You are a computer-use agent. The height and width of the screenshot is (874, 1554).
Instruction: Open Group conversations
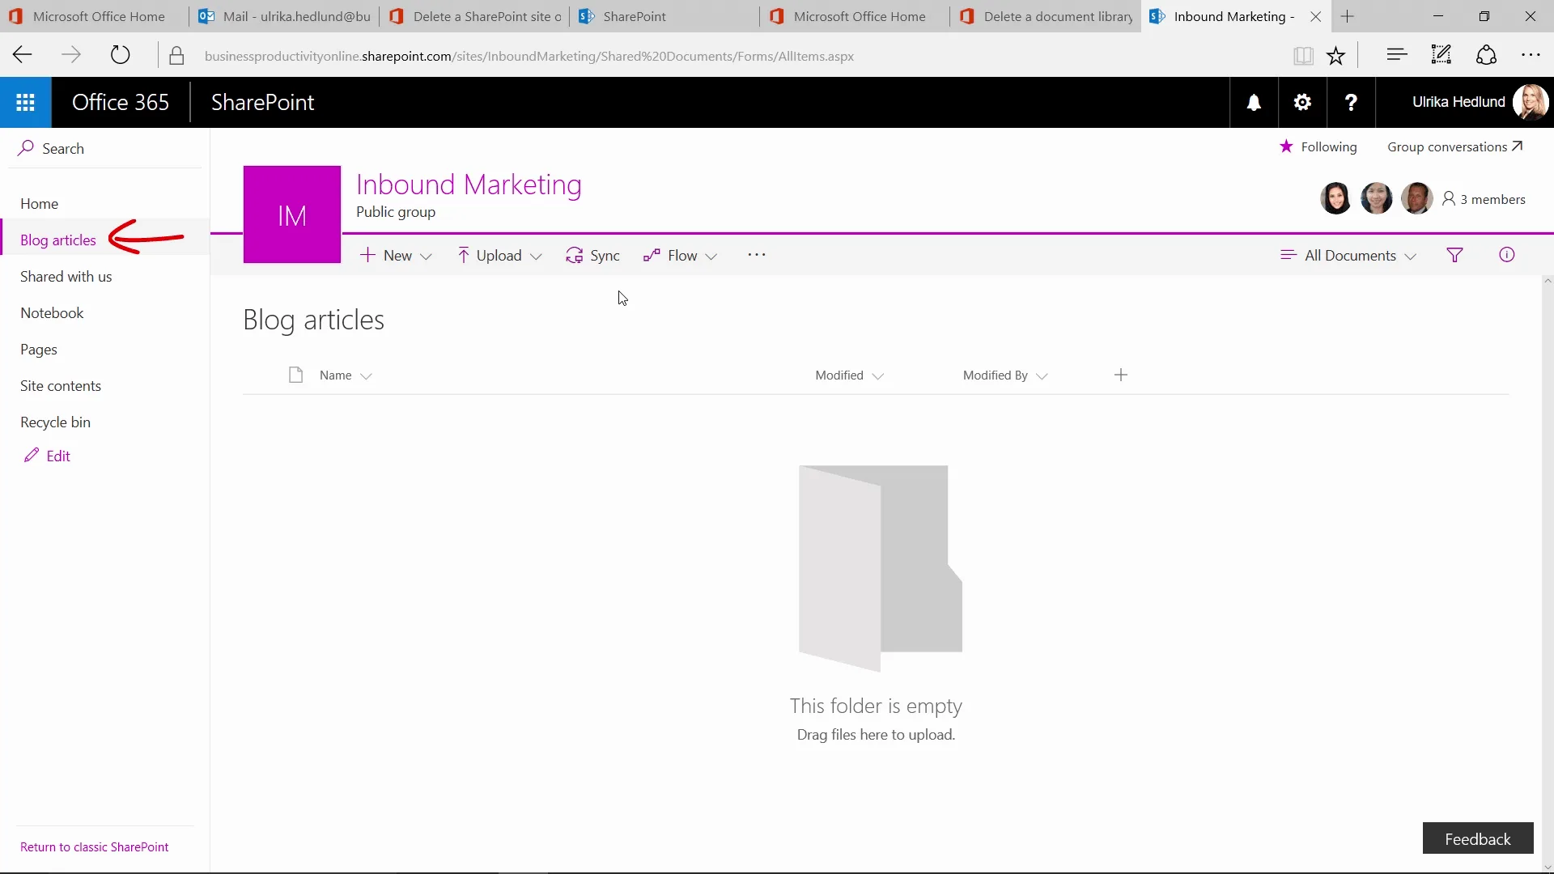1455,146
